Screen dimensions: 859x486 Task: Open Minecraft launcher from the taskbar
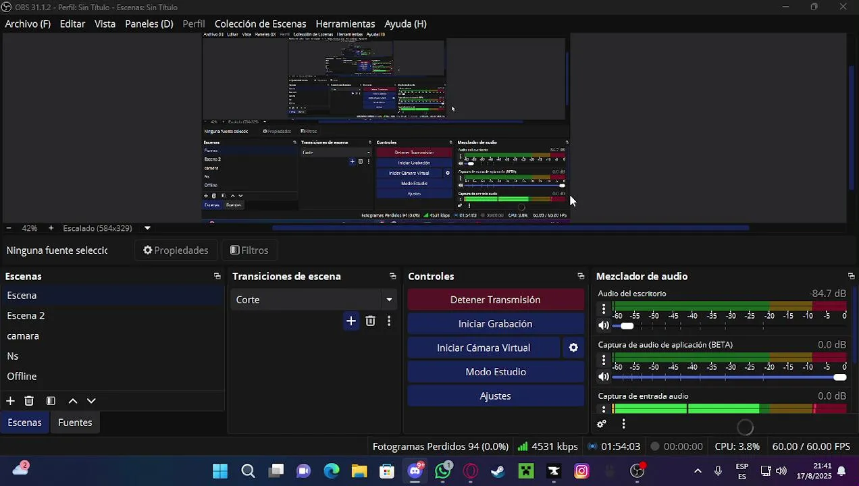(526, 471)
